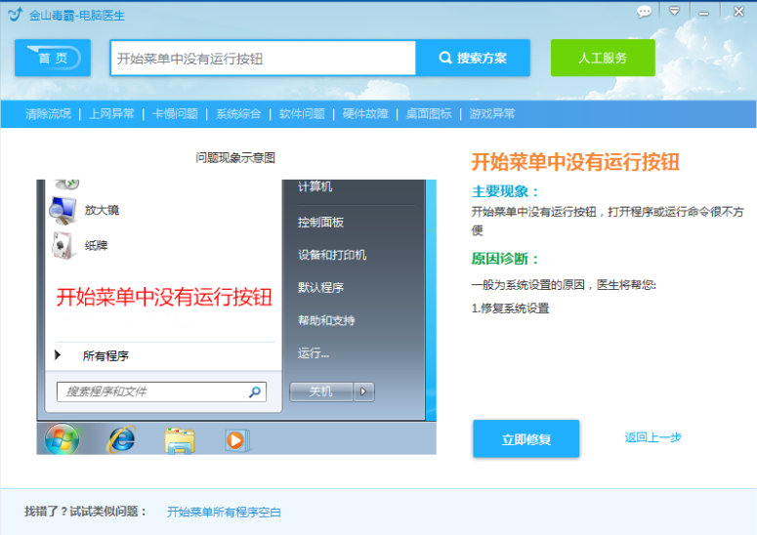Click the 金山毒霸 logo icon in title bar
757x535 pixels.
tap(15, 14)
